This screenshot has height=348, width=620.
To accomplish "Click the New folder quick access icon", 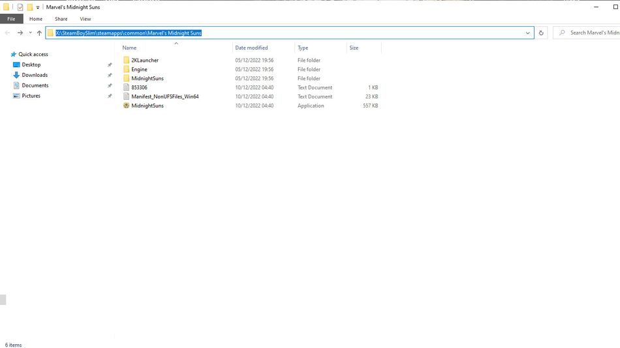I will [29, 7].
